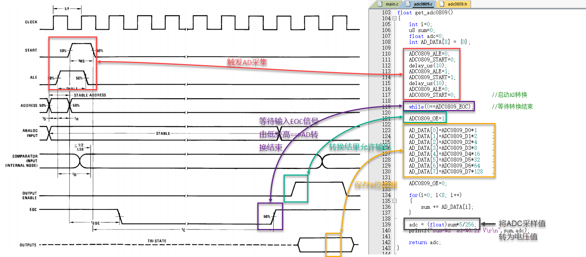This screenshot has width=586, height=257.
Task: Open the adc0809.h tab
Action: (457, 4)
